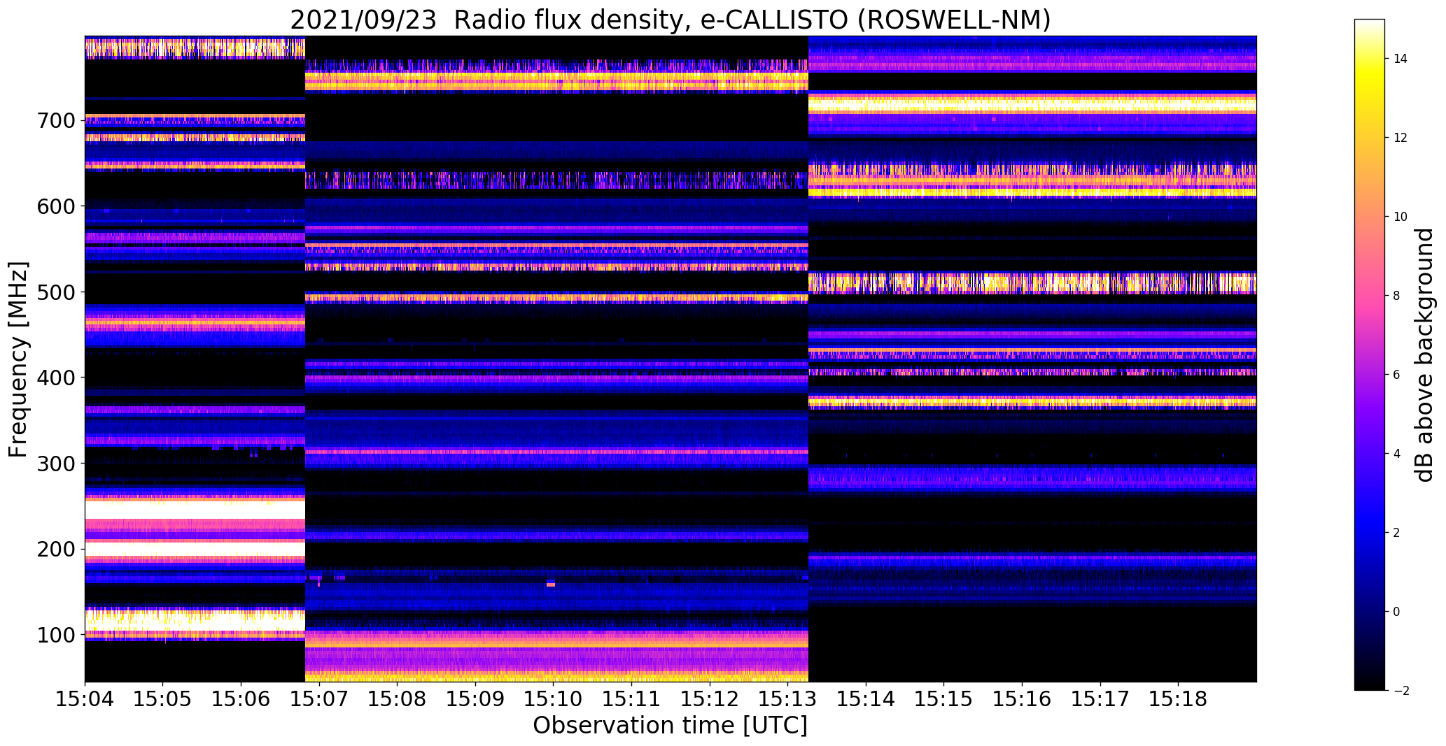Viewport: 1446px width, 746px height.
Task: Click the 15:12 time tick label
Action: (710, 699)
